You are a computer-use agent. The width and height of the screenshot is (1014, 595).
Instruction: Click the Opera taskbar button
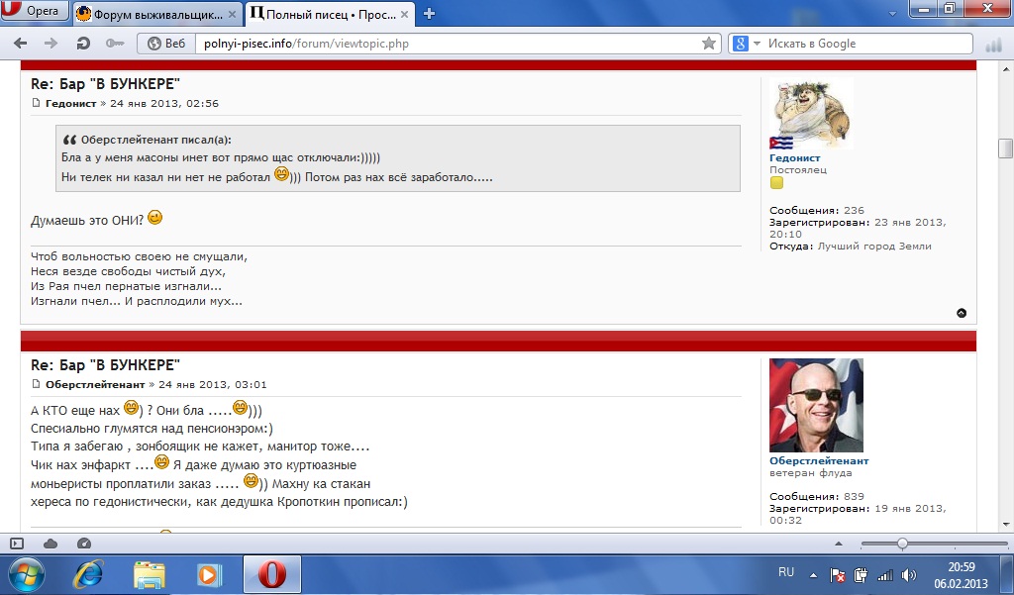coord(272,575)
